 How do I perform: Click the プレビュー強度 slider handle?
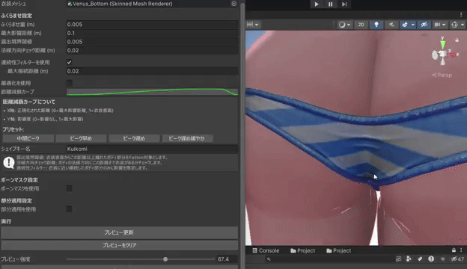coord(165,259)
